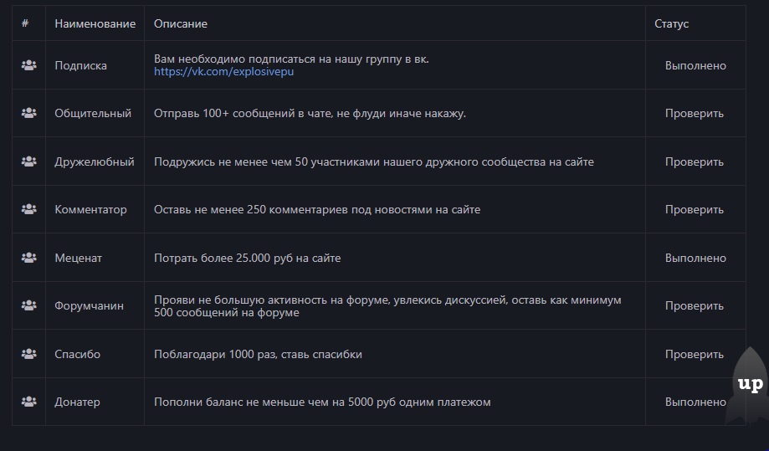The height and width of the screenshot is (451, 769).
Task: Click the group icon beside Донатер
Action: coord(29,402)
